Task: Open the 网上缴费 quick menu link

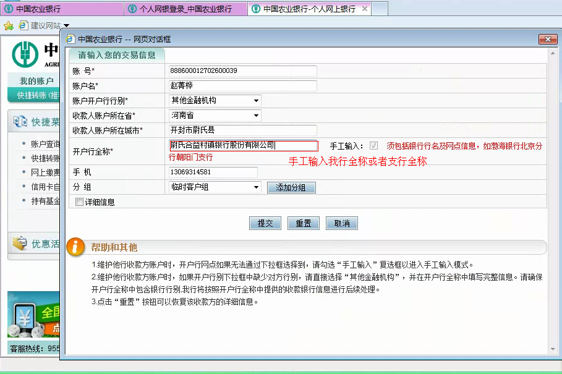Action: pyautogui.click(x=46, y=172)
